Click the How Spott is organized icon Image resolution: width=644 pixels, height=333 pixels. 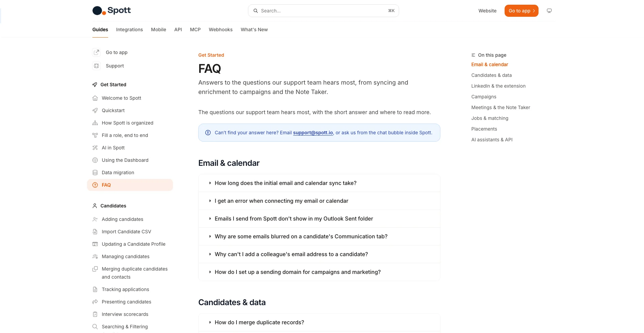coord(95,123)
